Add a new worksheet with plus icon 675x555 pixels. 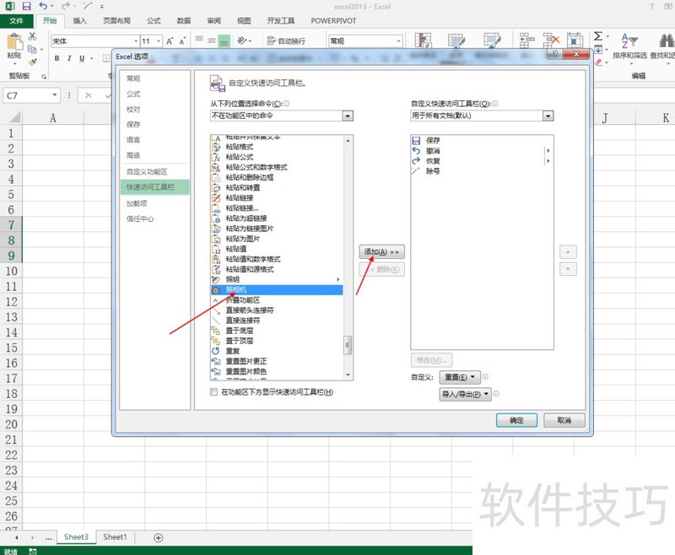157,537
